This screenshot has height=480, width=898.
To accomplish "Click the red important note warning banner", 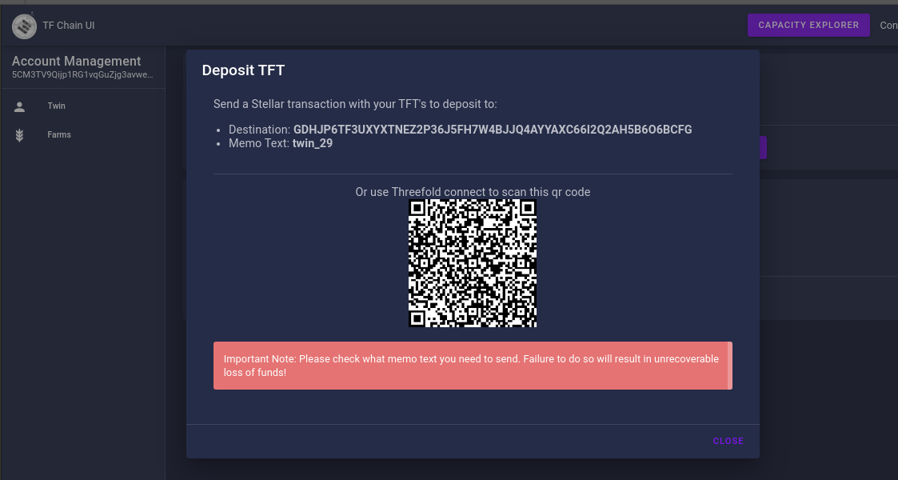I will click(x=473, y=366).
